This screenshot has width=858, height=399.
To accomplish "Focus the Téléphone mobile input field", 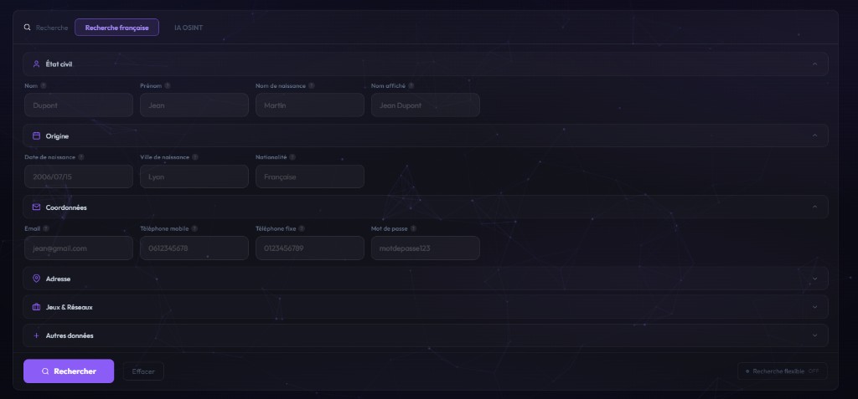I will [x=194, y=248].
